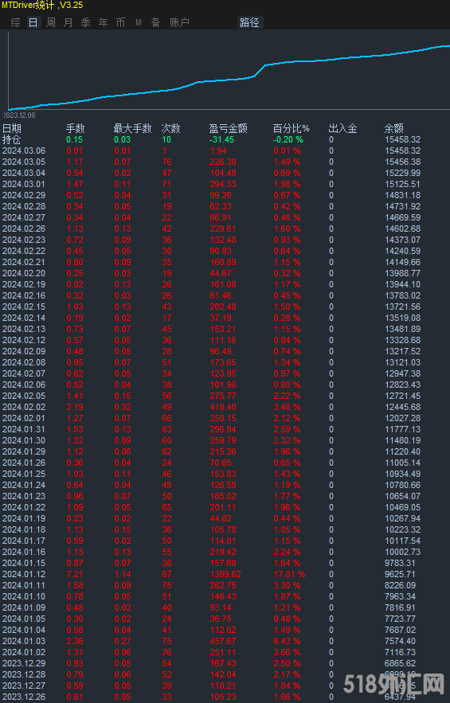Image resolution: width=450 pixels, height=703 pixels.
Task: Open the 备 notes tab
Action: pos(155,22)
